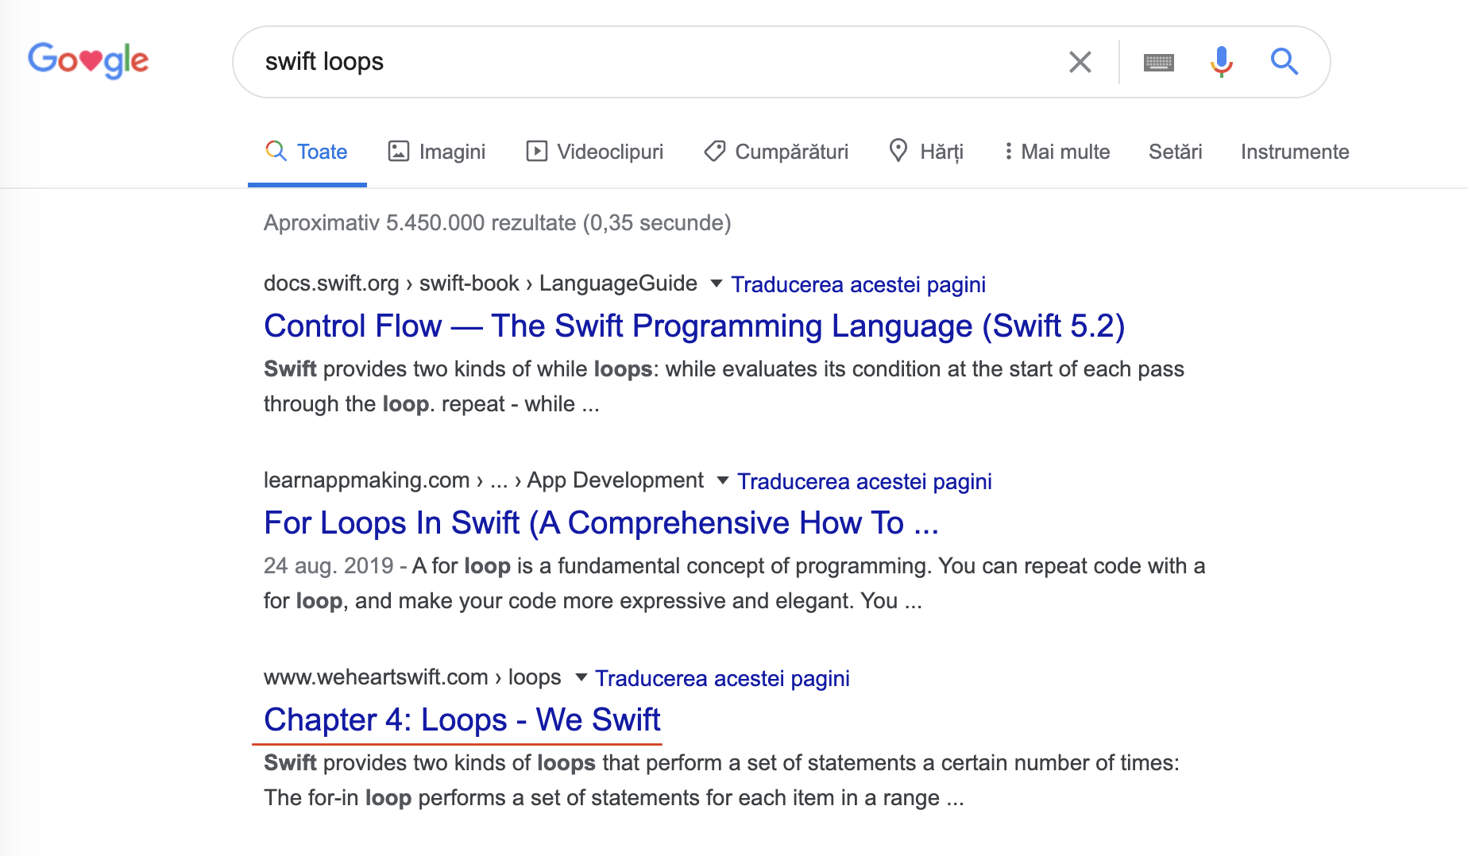Open the Cumpărături tab
The height and width of the screenshot is (856, 1468).
[x=776, y=152]
